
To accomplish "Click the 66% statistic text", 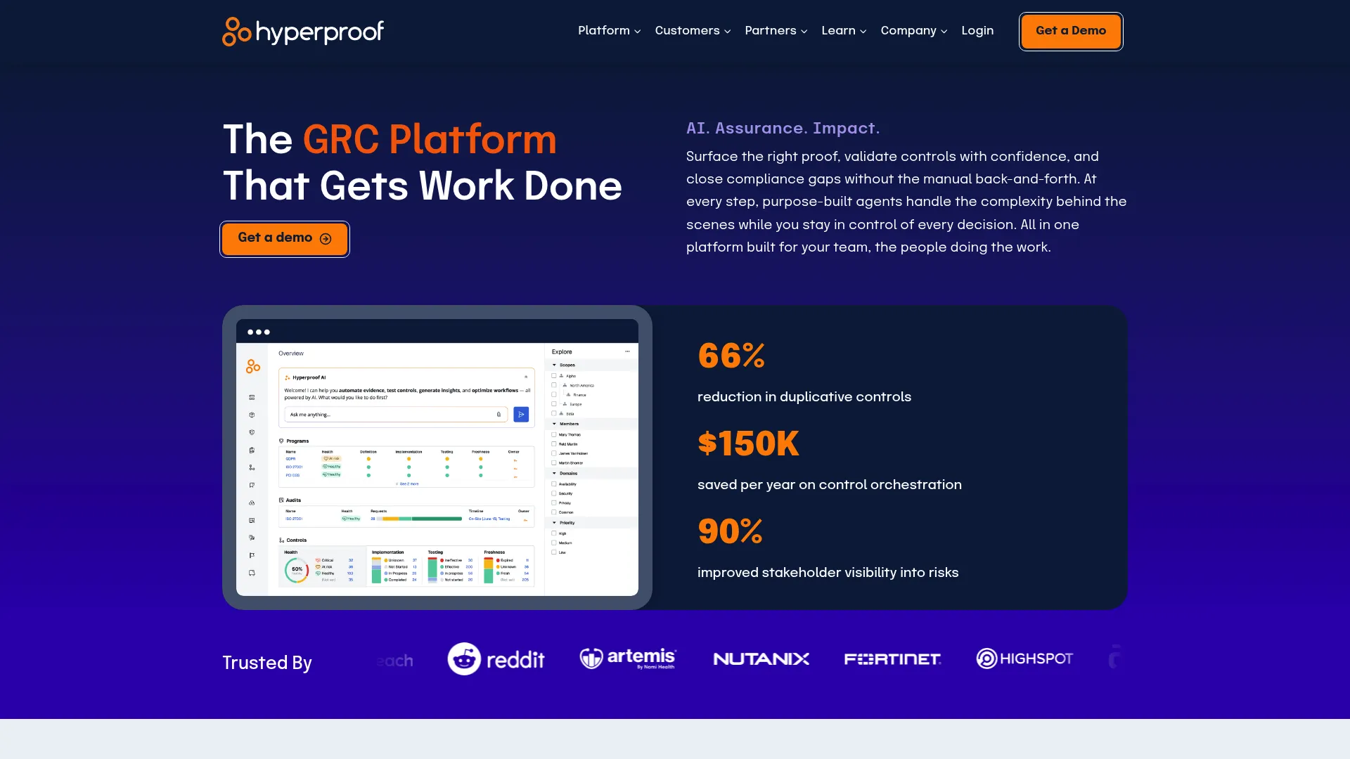I will click(731, 356).
